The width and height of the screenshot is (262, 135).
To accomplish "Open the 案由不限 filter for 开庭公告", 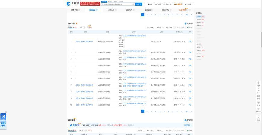I will click(x=160, y=27).
